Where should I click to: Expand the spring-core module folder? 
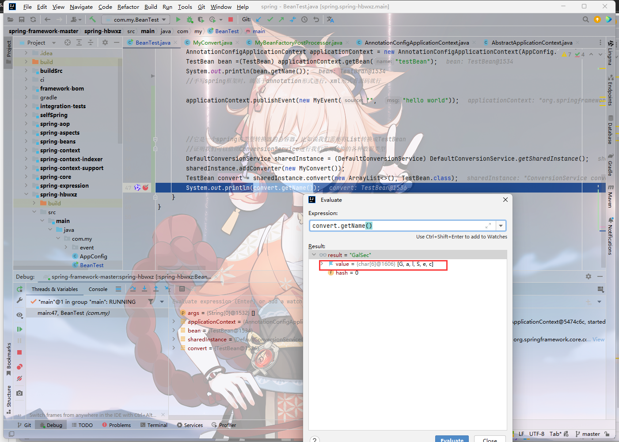(26, 177)
